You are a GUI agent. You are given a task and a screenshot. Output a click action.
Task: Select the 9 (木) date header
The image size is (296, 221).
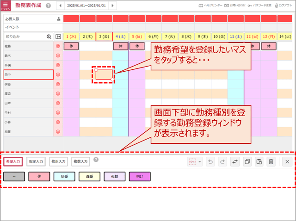[x=203, y=37]
